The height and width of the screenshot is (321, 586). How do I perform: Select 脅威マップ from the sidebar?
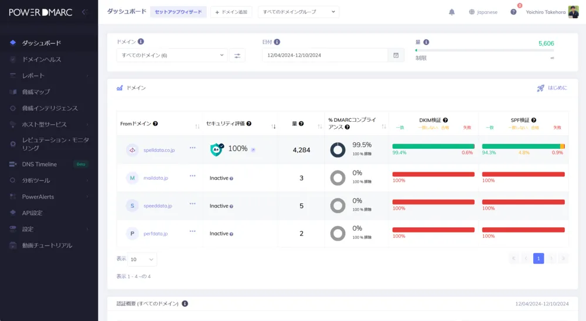coord(36,92)
